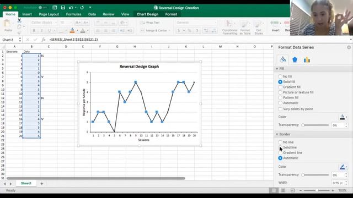Viewport: 353px width, 198px height.
Task: Switch to Page Break Preview icon
Action: (x=292, y=190)
